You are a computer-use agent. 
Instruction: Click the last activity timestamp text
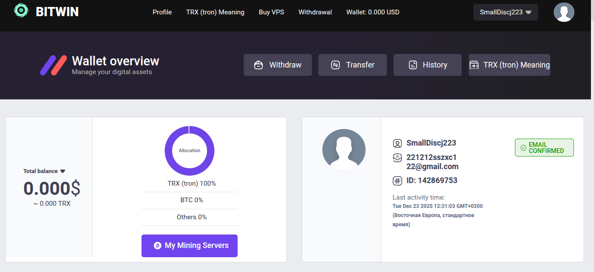(x=438, y=215)
